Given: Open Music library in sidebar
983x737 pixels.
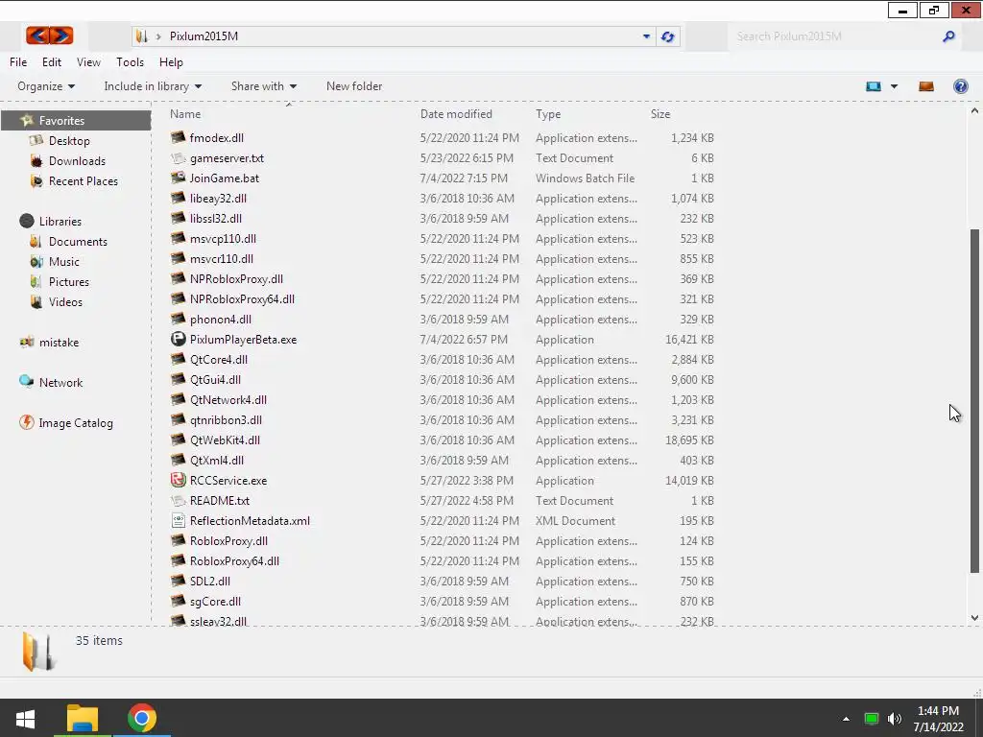Looking at the screenshot, I should tap(64, 261).
